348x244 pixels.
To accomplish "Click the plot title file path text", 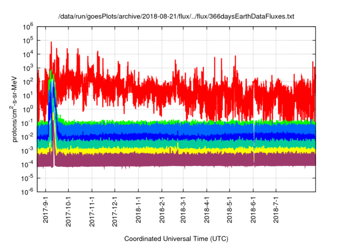I will (x=176, y=16).
